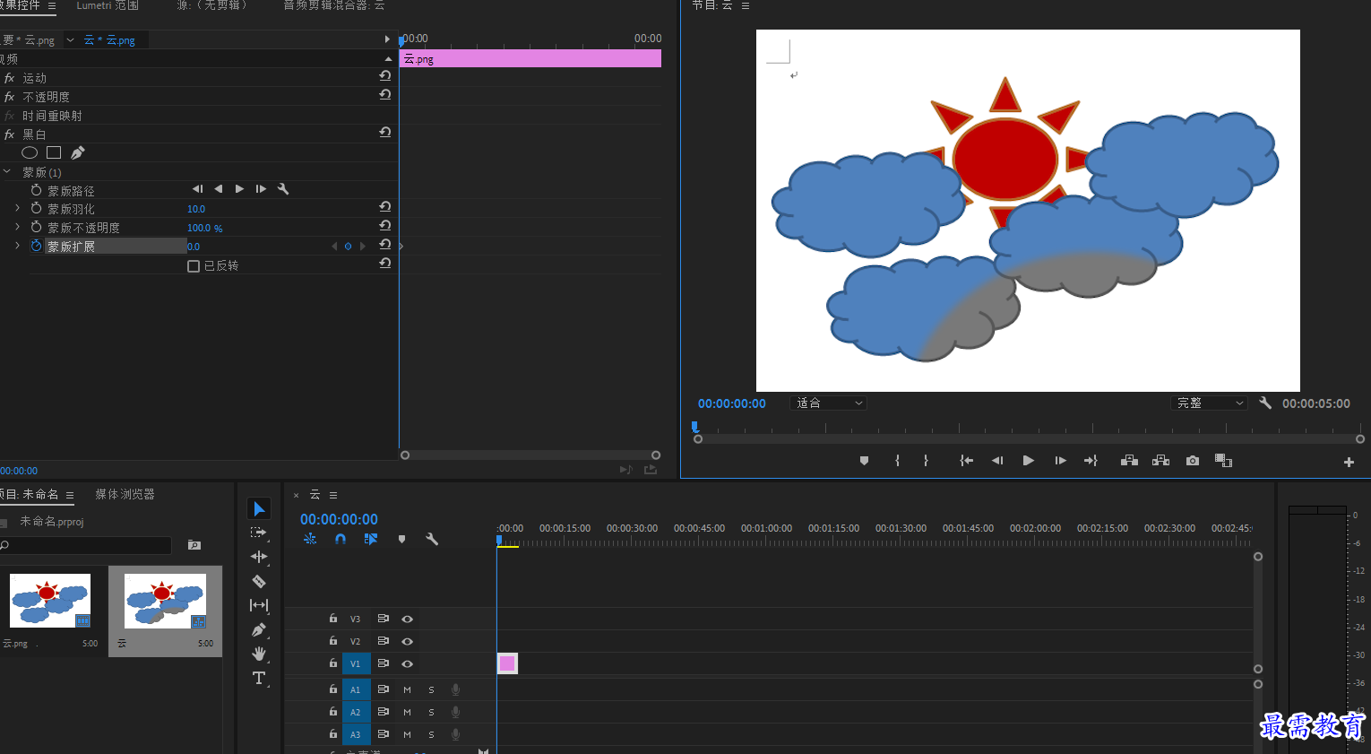Open 节目: 云 panel menu
This screenshot has height=754, width=1371.
click(x=745, y=5)
